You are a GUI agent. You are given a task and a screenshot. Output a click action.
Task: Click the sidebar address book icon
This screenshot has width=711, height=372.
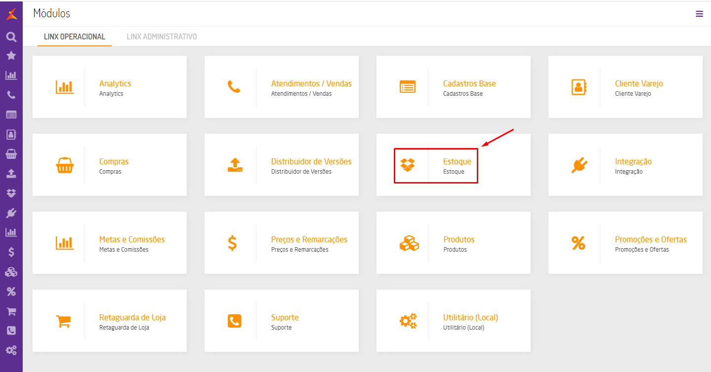[11, 134]
